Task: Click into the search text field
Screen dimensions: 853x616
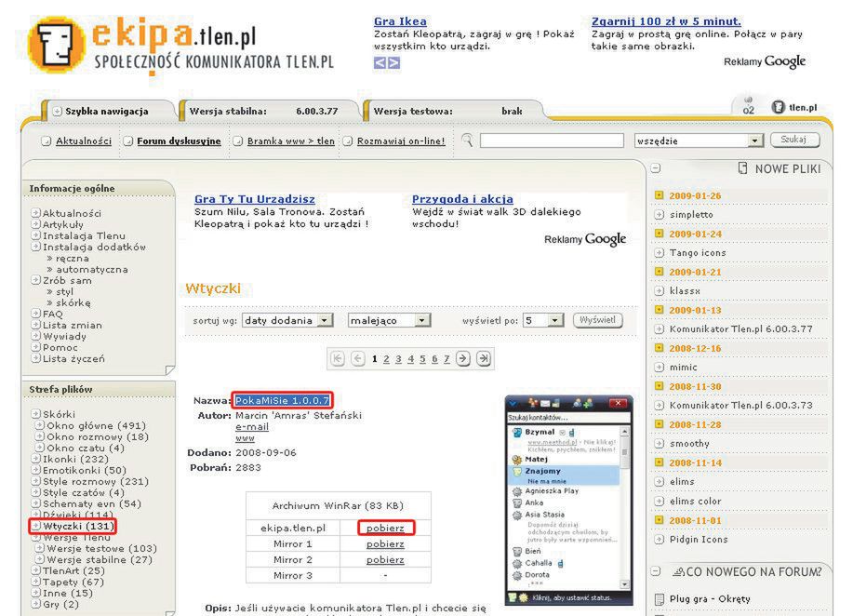Action: pos(552,141)
